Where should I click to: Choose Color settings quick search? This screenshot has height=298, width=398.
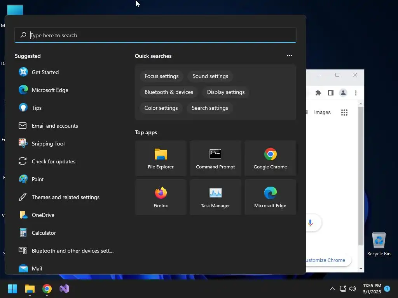click(161, 108)
